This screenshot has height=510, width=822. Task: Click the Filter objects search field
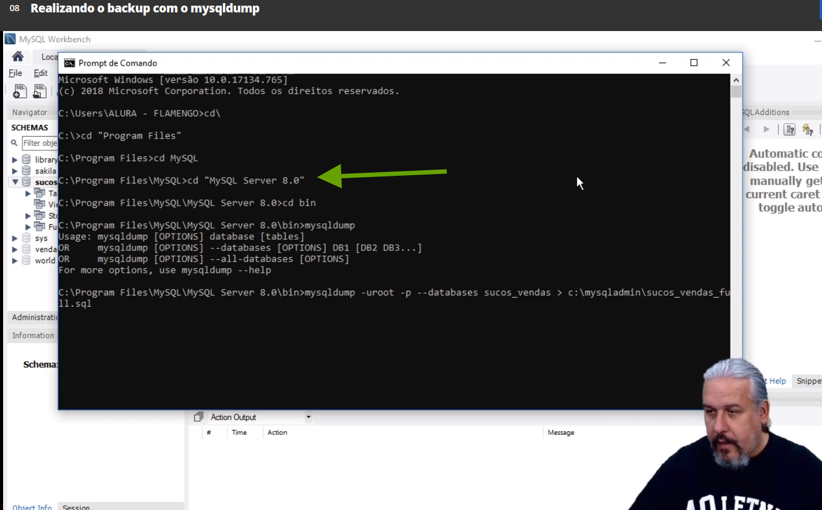(x=40, y=143)
